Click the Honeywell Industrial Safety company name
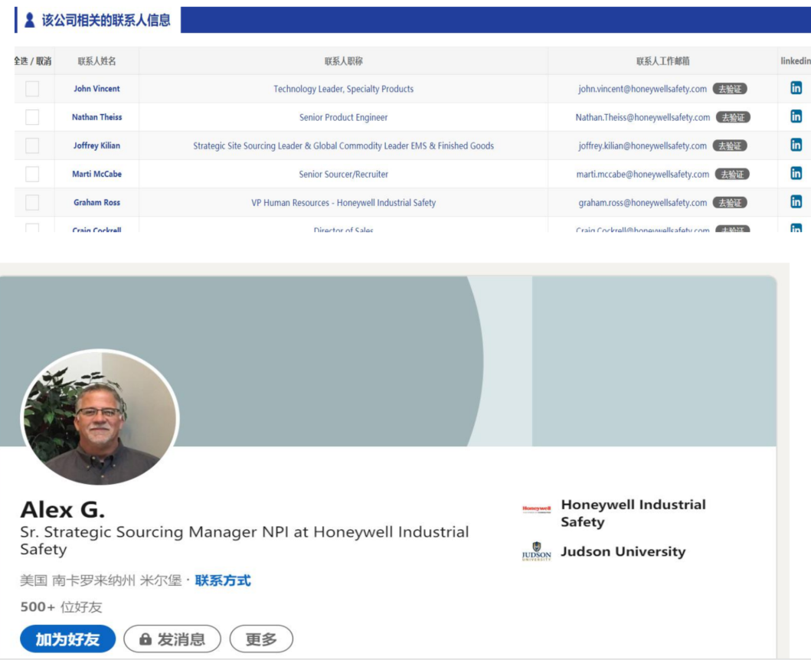Viewport: 811px width, 660px height. pos(633,512)
